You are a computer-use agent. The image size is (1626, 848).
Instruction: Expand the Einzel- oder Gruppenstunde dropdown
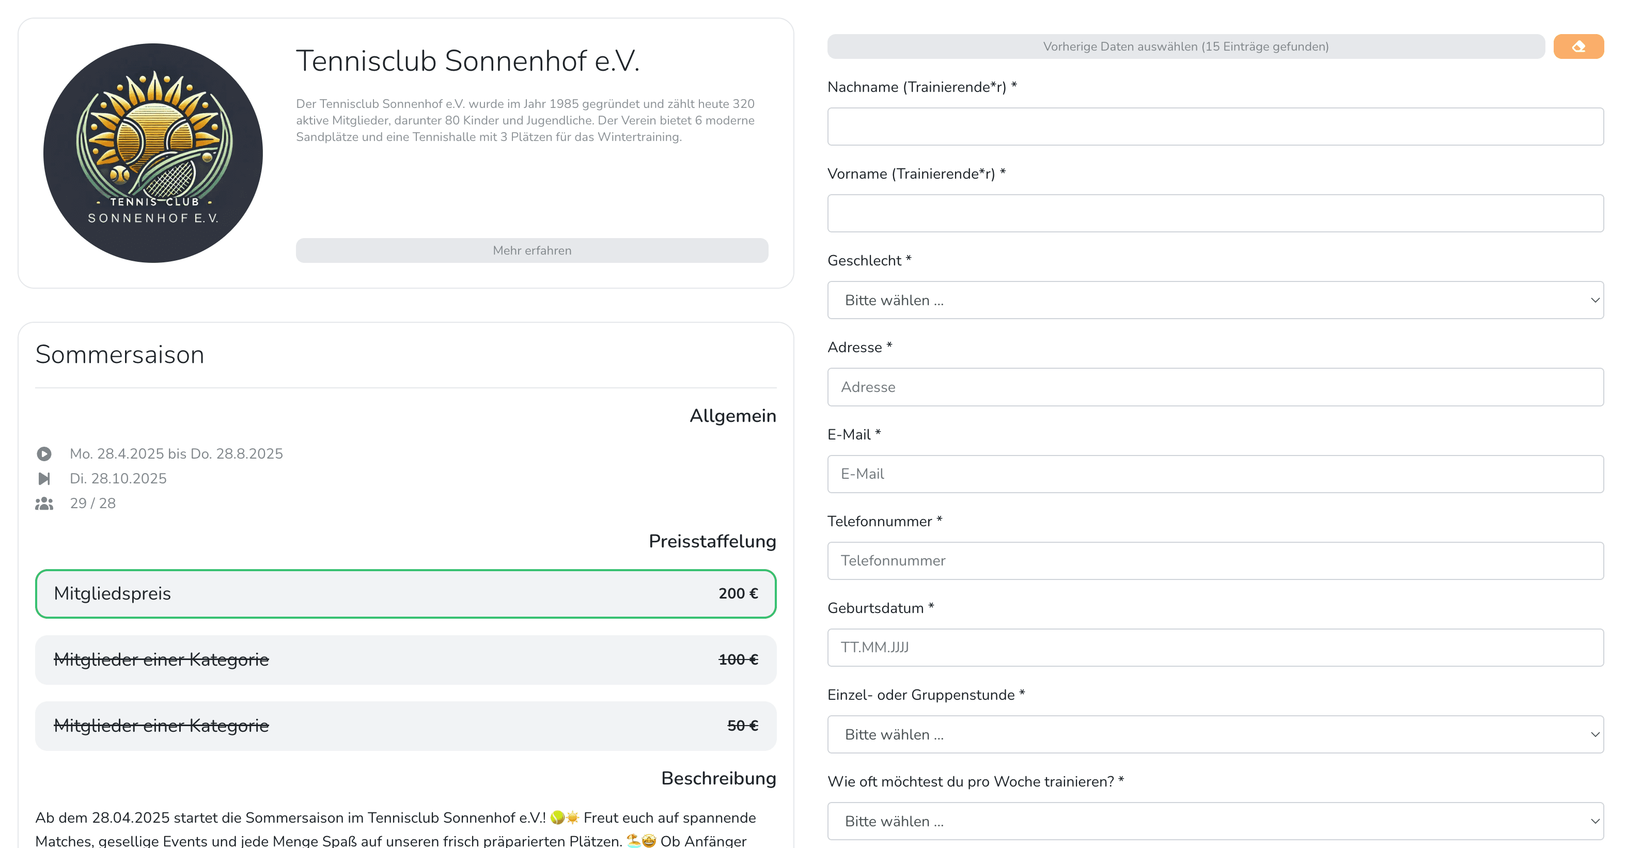point(1215,734)
